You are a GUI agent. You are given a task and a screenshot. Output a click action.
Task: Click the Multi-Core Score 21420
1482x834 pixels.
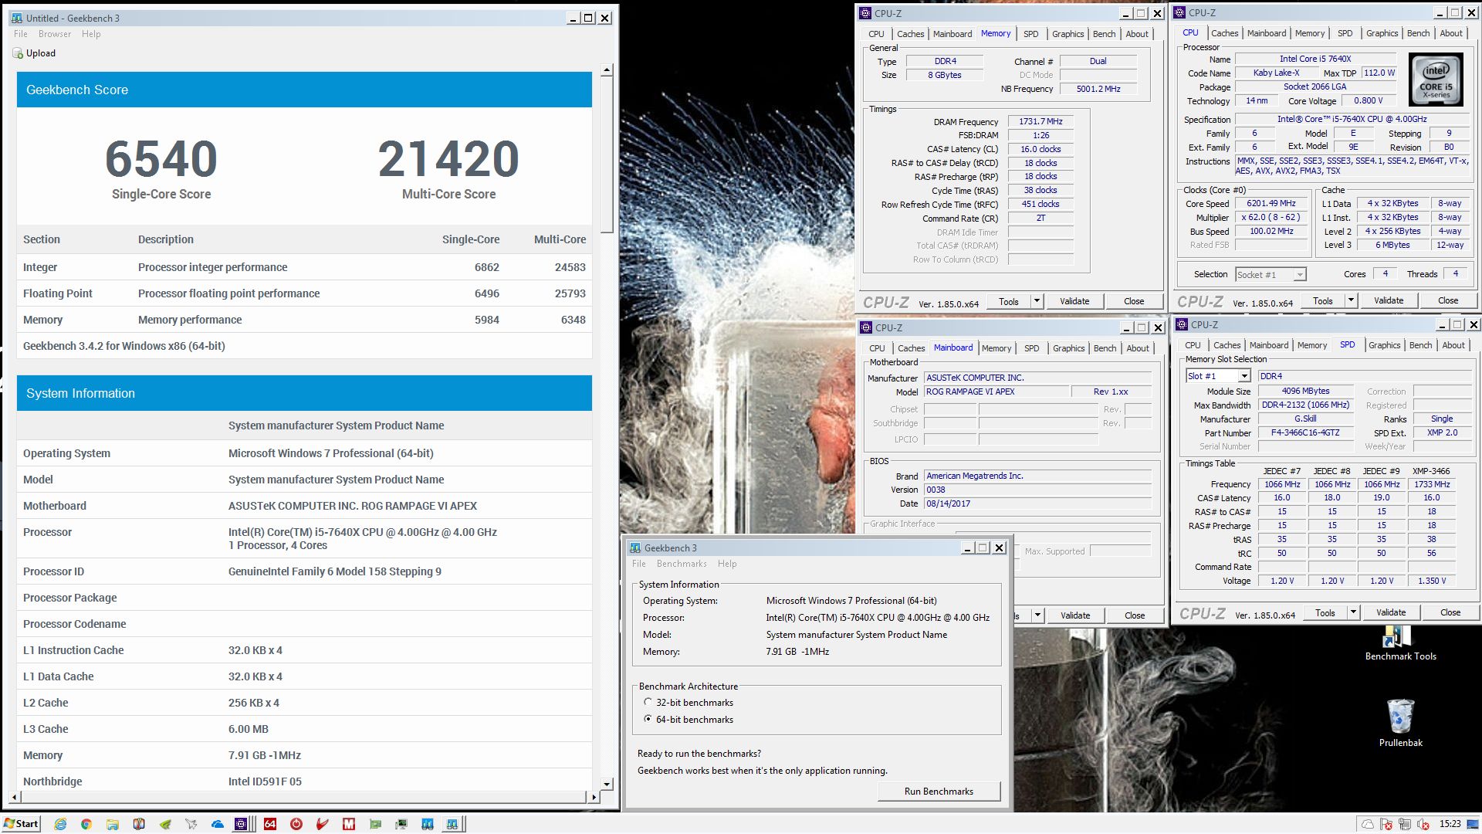click(448, 158)
